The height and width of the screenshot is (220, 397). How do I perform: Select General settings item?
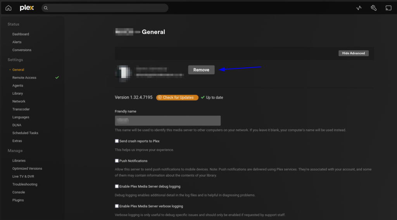(18, 70)
